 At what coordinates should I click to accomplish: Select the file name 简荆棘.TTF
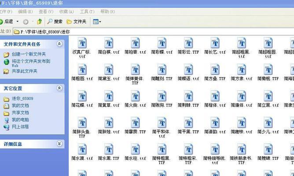(x=188, y=105)
